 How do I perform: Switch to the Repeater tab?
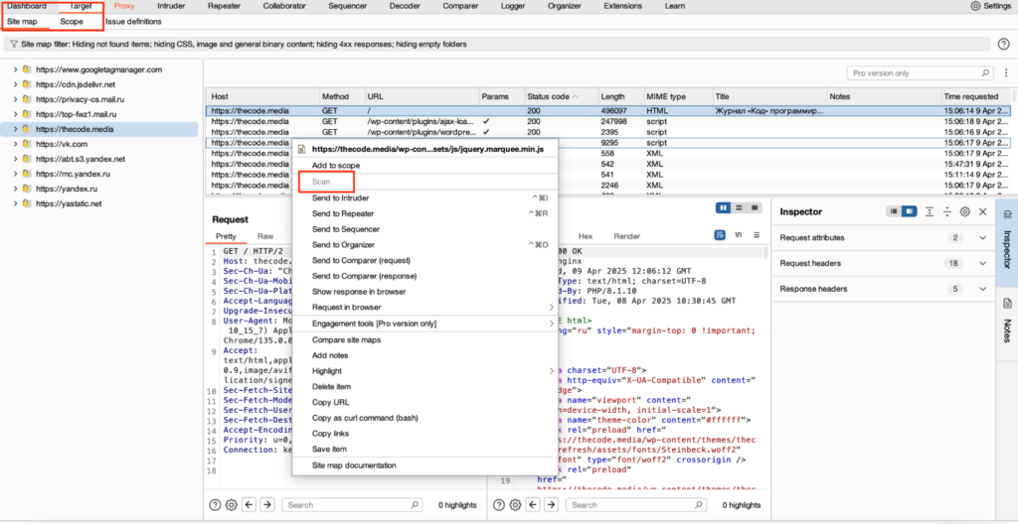point(226,6)
